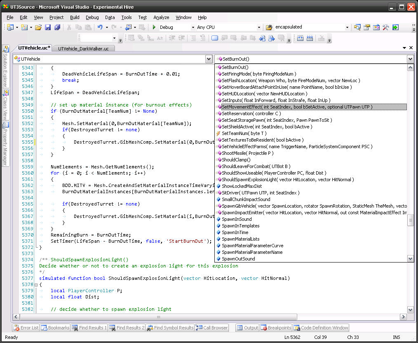Image resolution: width=418 pixels, height=343 pixels.
Task: Select SitDriver( UTPawn UTP, int SeatIndex )
Action: tap(312, 193)
